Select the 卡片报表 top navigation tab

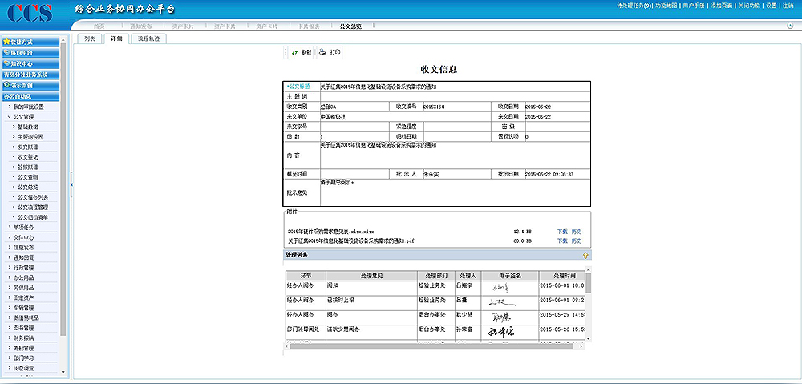tap(309, 26)
